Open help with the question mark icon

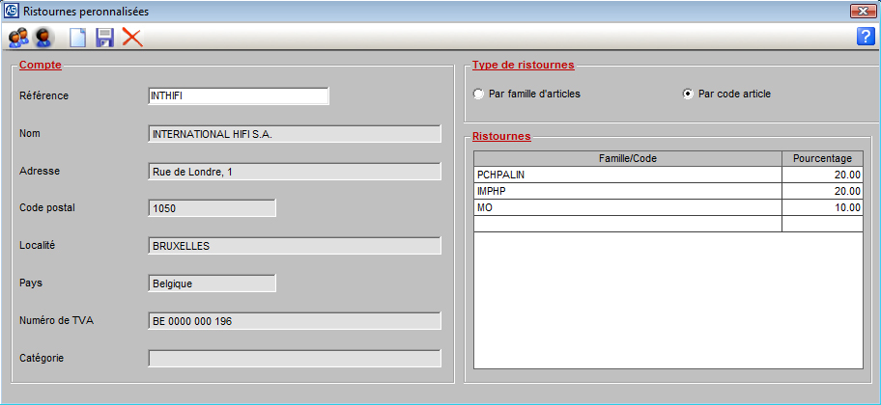pos(866,37)
